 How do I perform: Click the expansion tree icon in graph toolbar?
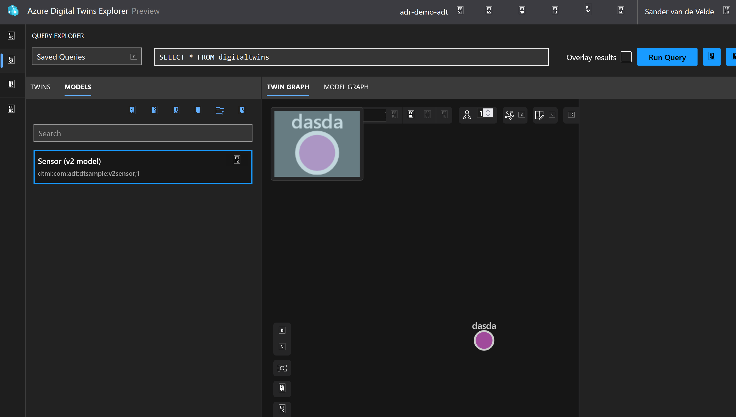467,115
